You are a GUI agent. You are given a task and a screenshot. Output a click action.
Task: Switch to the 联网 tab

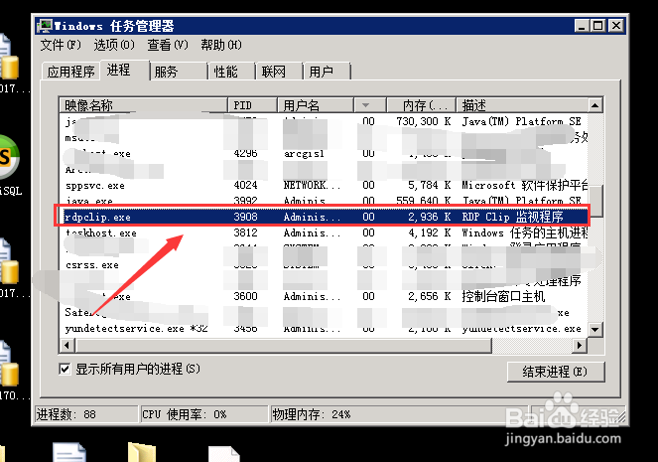pyautogui.click(x=279, y=72)
